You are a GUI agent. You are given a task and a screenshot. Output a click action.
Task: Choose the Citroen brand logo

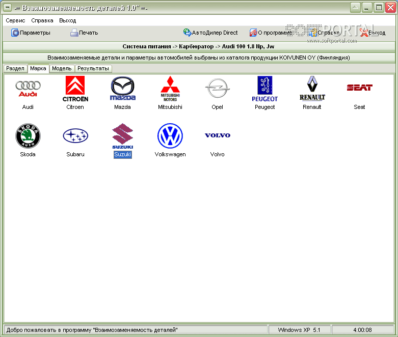point(75,89)
